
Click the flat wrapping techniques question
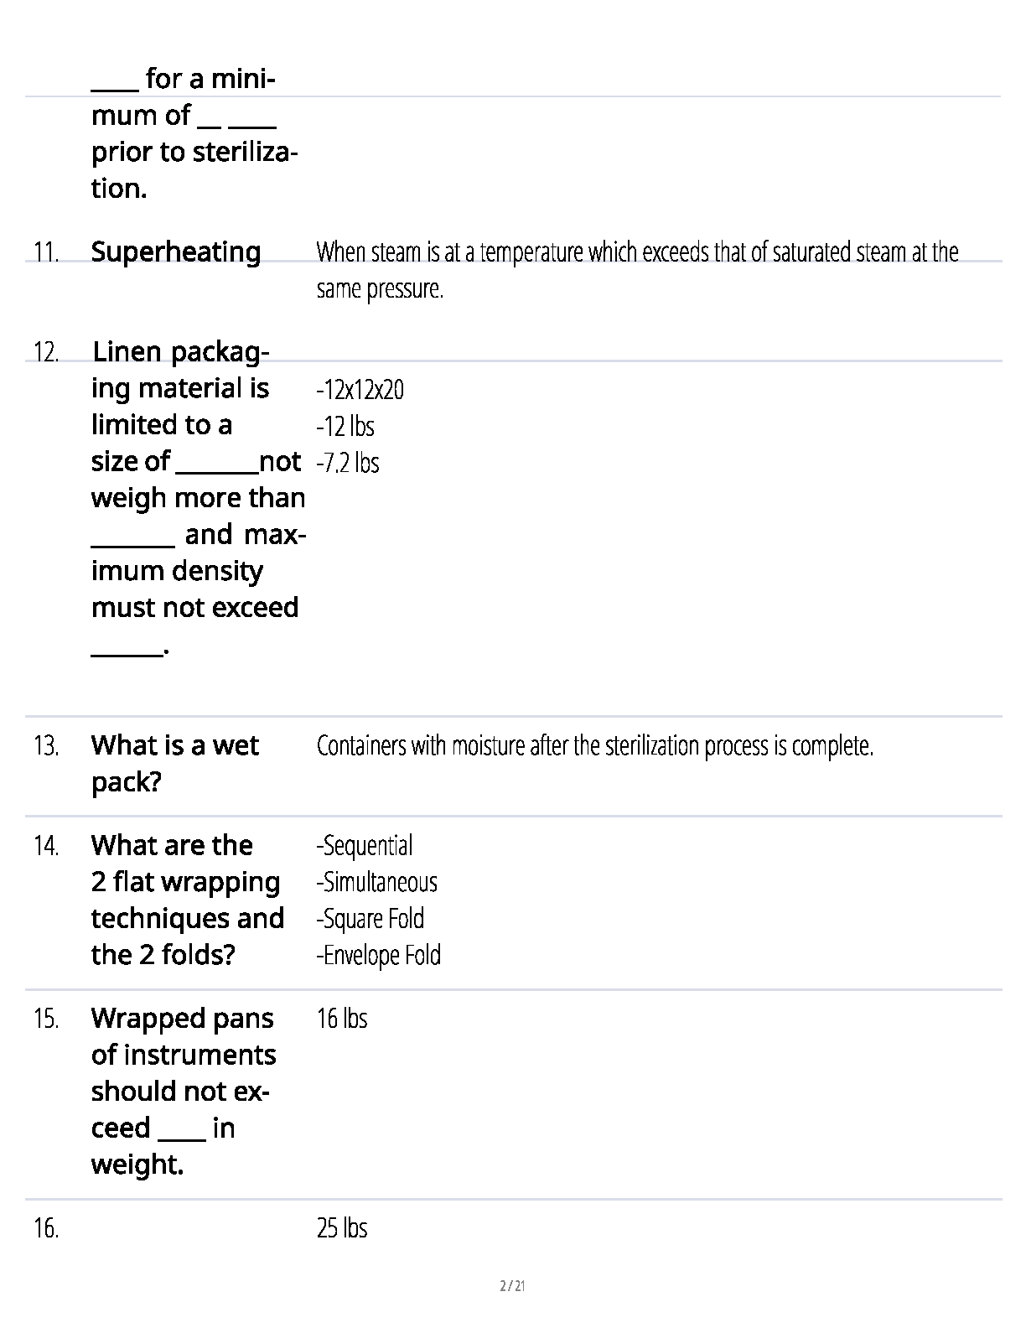point(187,900)
